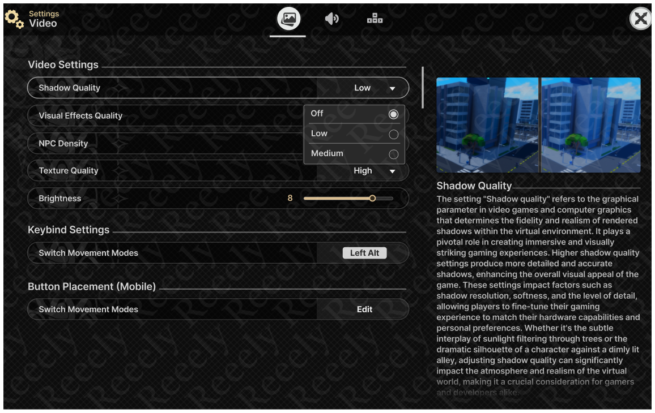Click the Shadow Quality setting label
Screen dimensions: 655x413
point(70,88)
